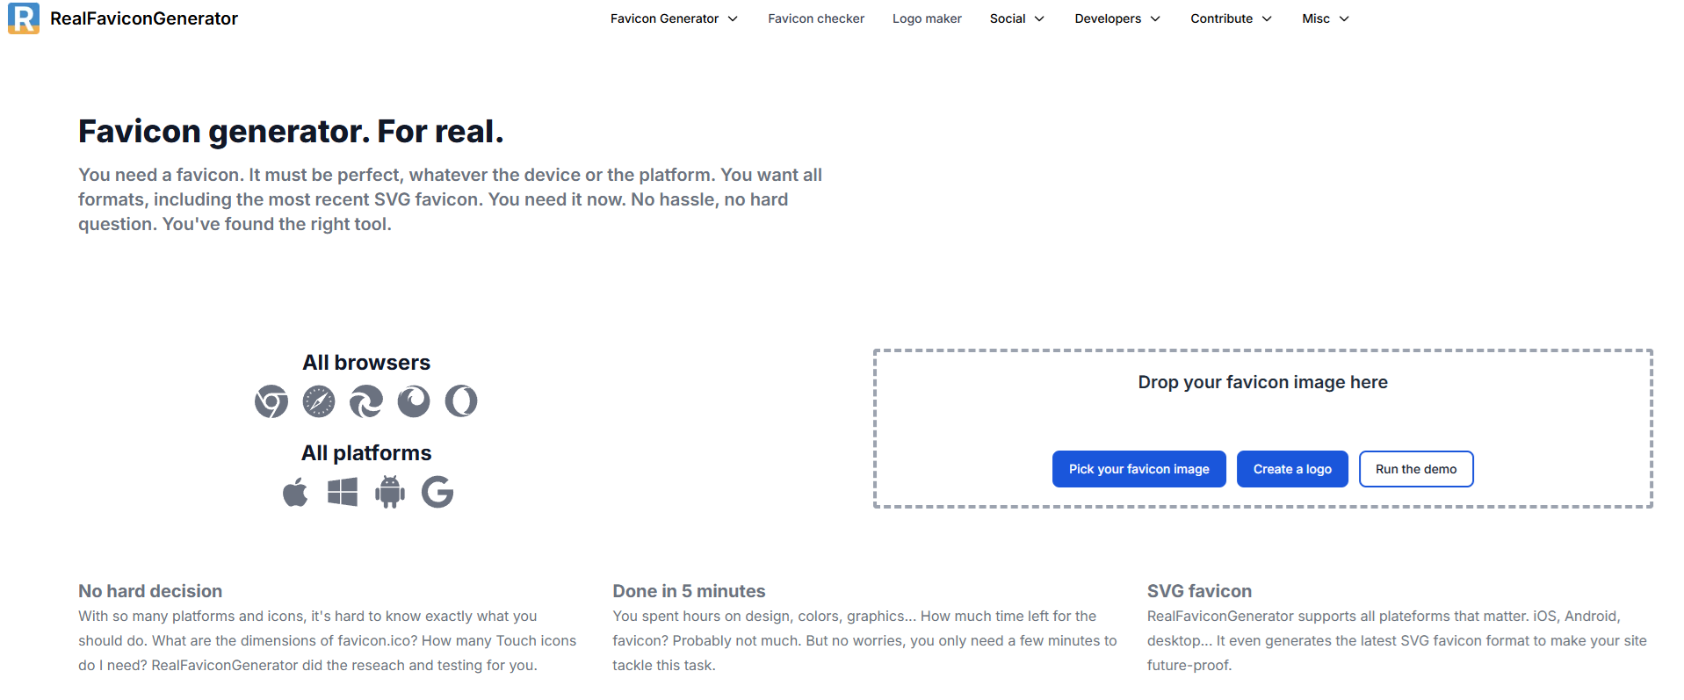The height and width of the screenshot is (700, 1684).
Task: Click the 'Done in 5 minutes' heading
Action: (x=689, y=591)
